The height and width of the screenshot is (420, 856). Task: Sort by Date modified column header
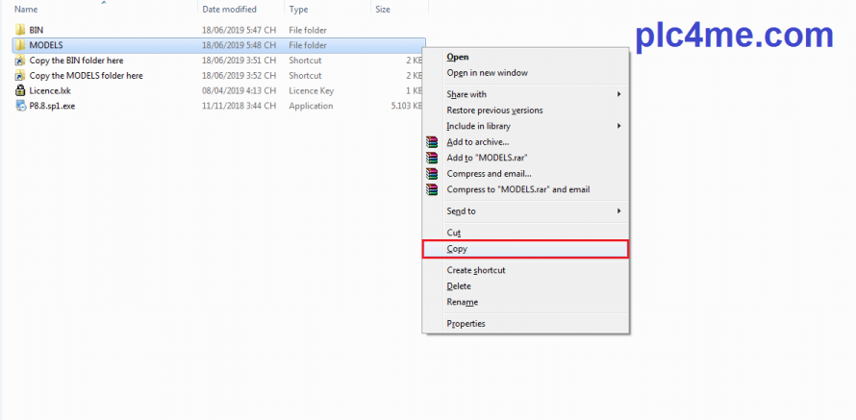coord(227,9)
